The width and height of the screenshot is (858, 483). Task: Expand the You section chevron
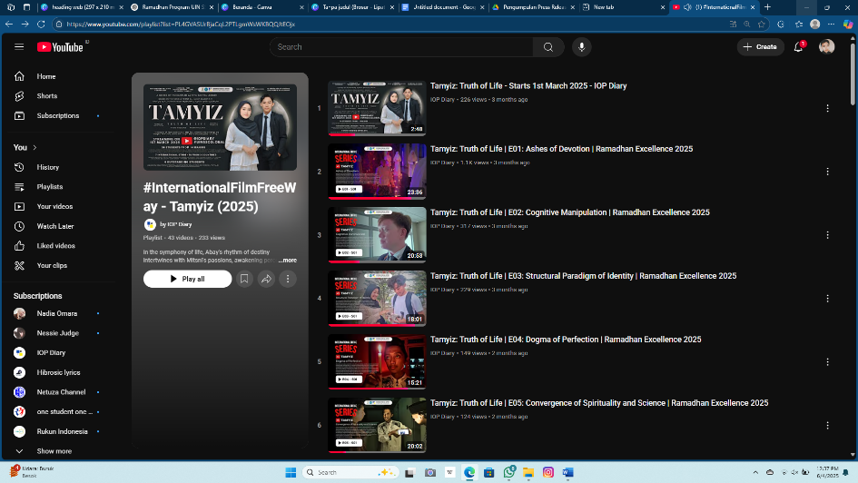pos(35,148)
